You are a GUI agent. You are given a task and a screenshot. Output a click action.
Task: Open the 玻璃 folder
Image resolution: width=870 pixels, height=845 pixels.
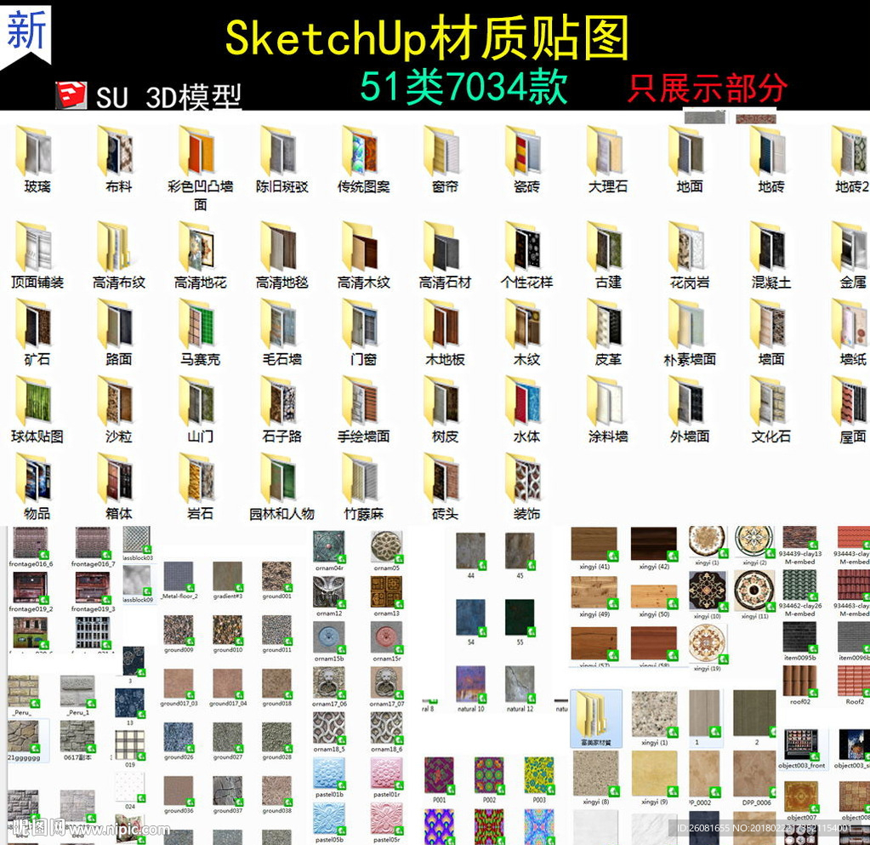(36, 151)
